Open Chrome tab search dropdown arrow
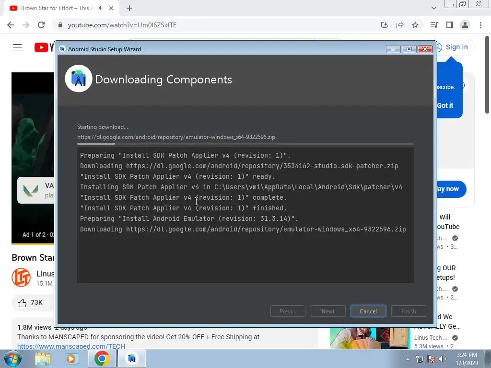Screen dimensions: 491x368 tap(433, 8)
